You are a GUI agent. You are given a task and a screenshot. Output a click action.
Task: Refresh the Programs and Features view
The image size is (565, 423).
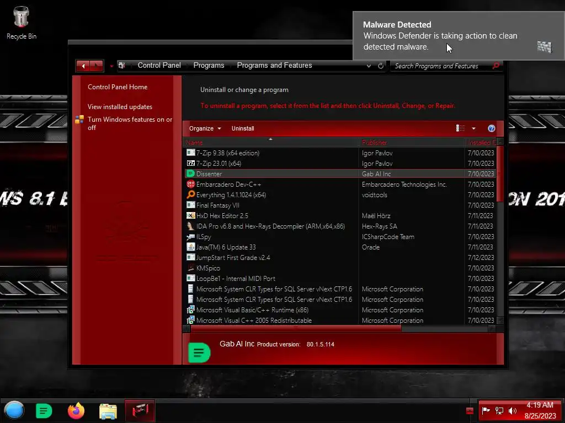pos(381,66)
